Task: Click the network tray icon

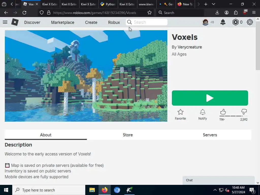Action: pos(221,190)
